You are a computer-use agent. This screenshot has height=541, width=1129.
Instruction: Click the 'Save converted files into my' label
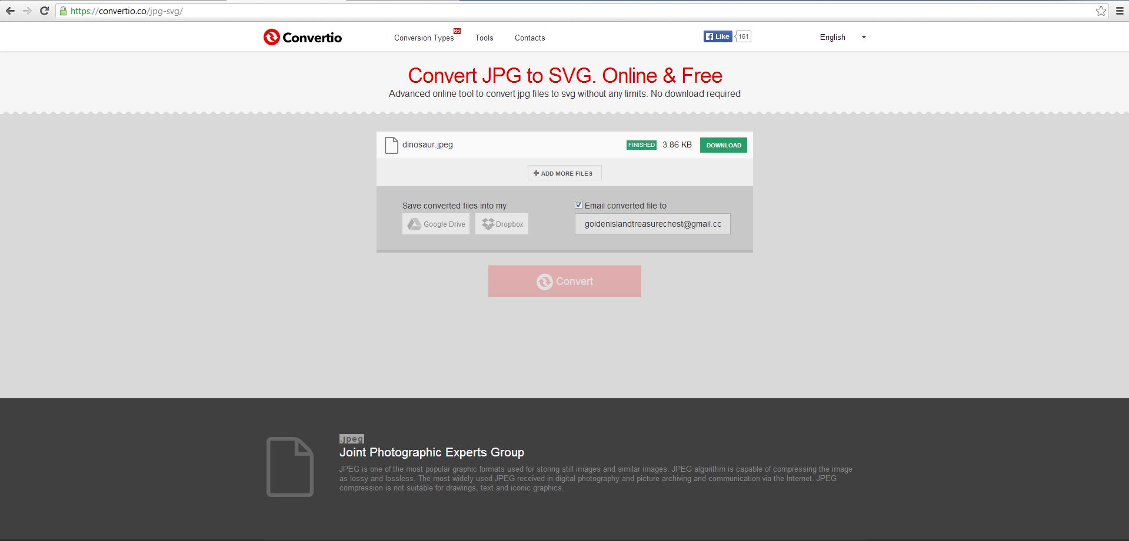454,206
